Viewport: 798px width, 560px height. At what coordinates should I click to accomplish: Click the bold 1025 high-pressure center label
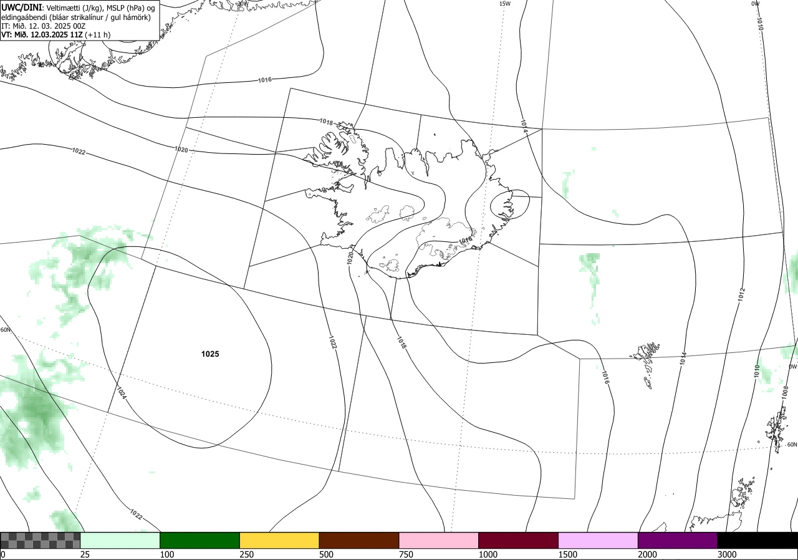[210, 354]
